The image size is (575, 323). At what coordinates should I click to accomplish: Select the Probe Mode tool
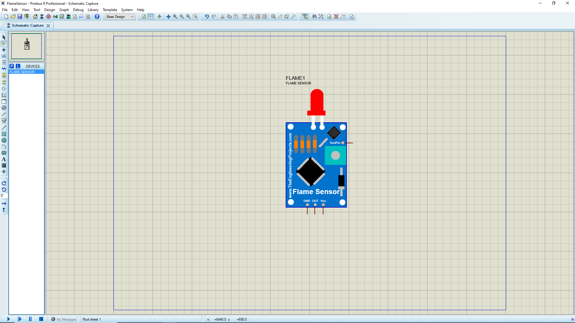[4, 114]
